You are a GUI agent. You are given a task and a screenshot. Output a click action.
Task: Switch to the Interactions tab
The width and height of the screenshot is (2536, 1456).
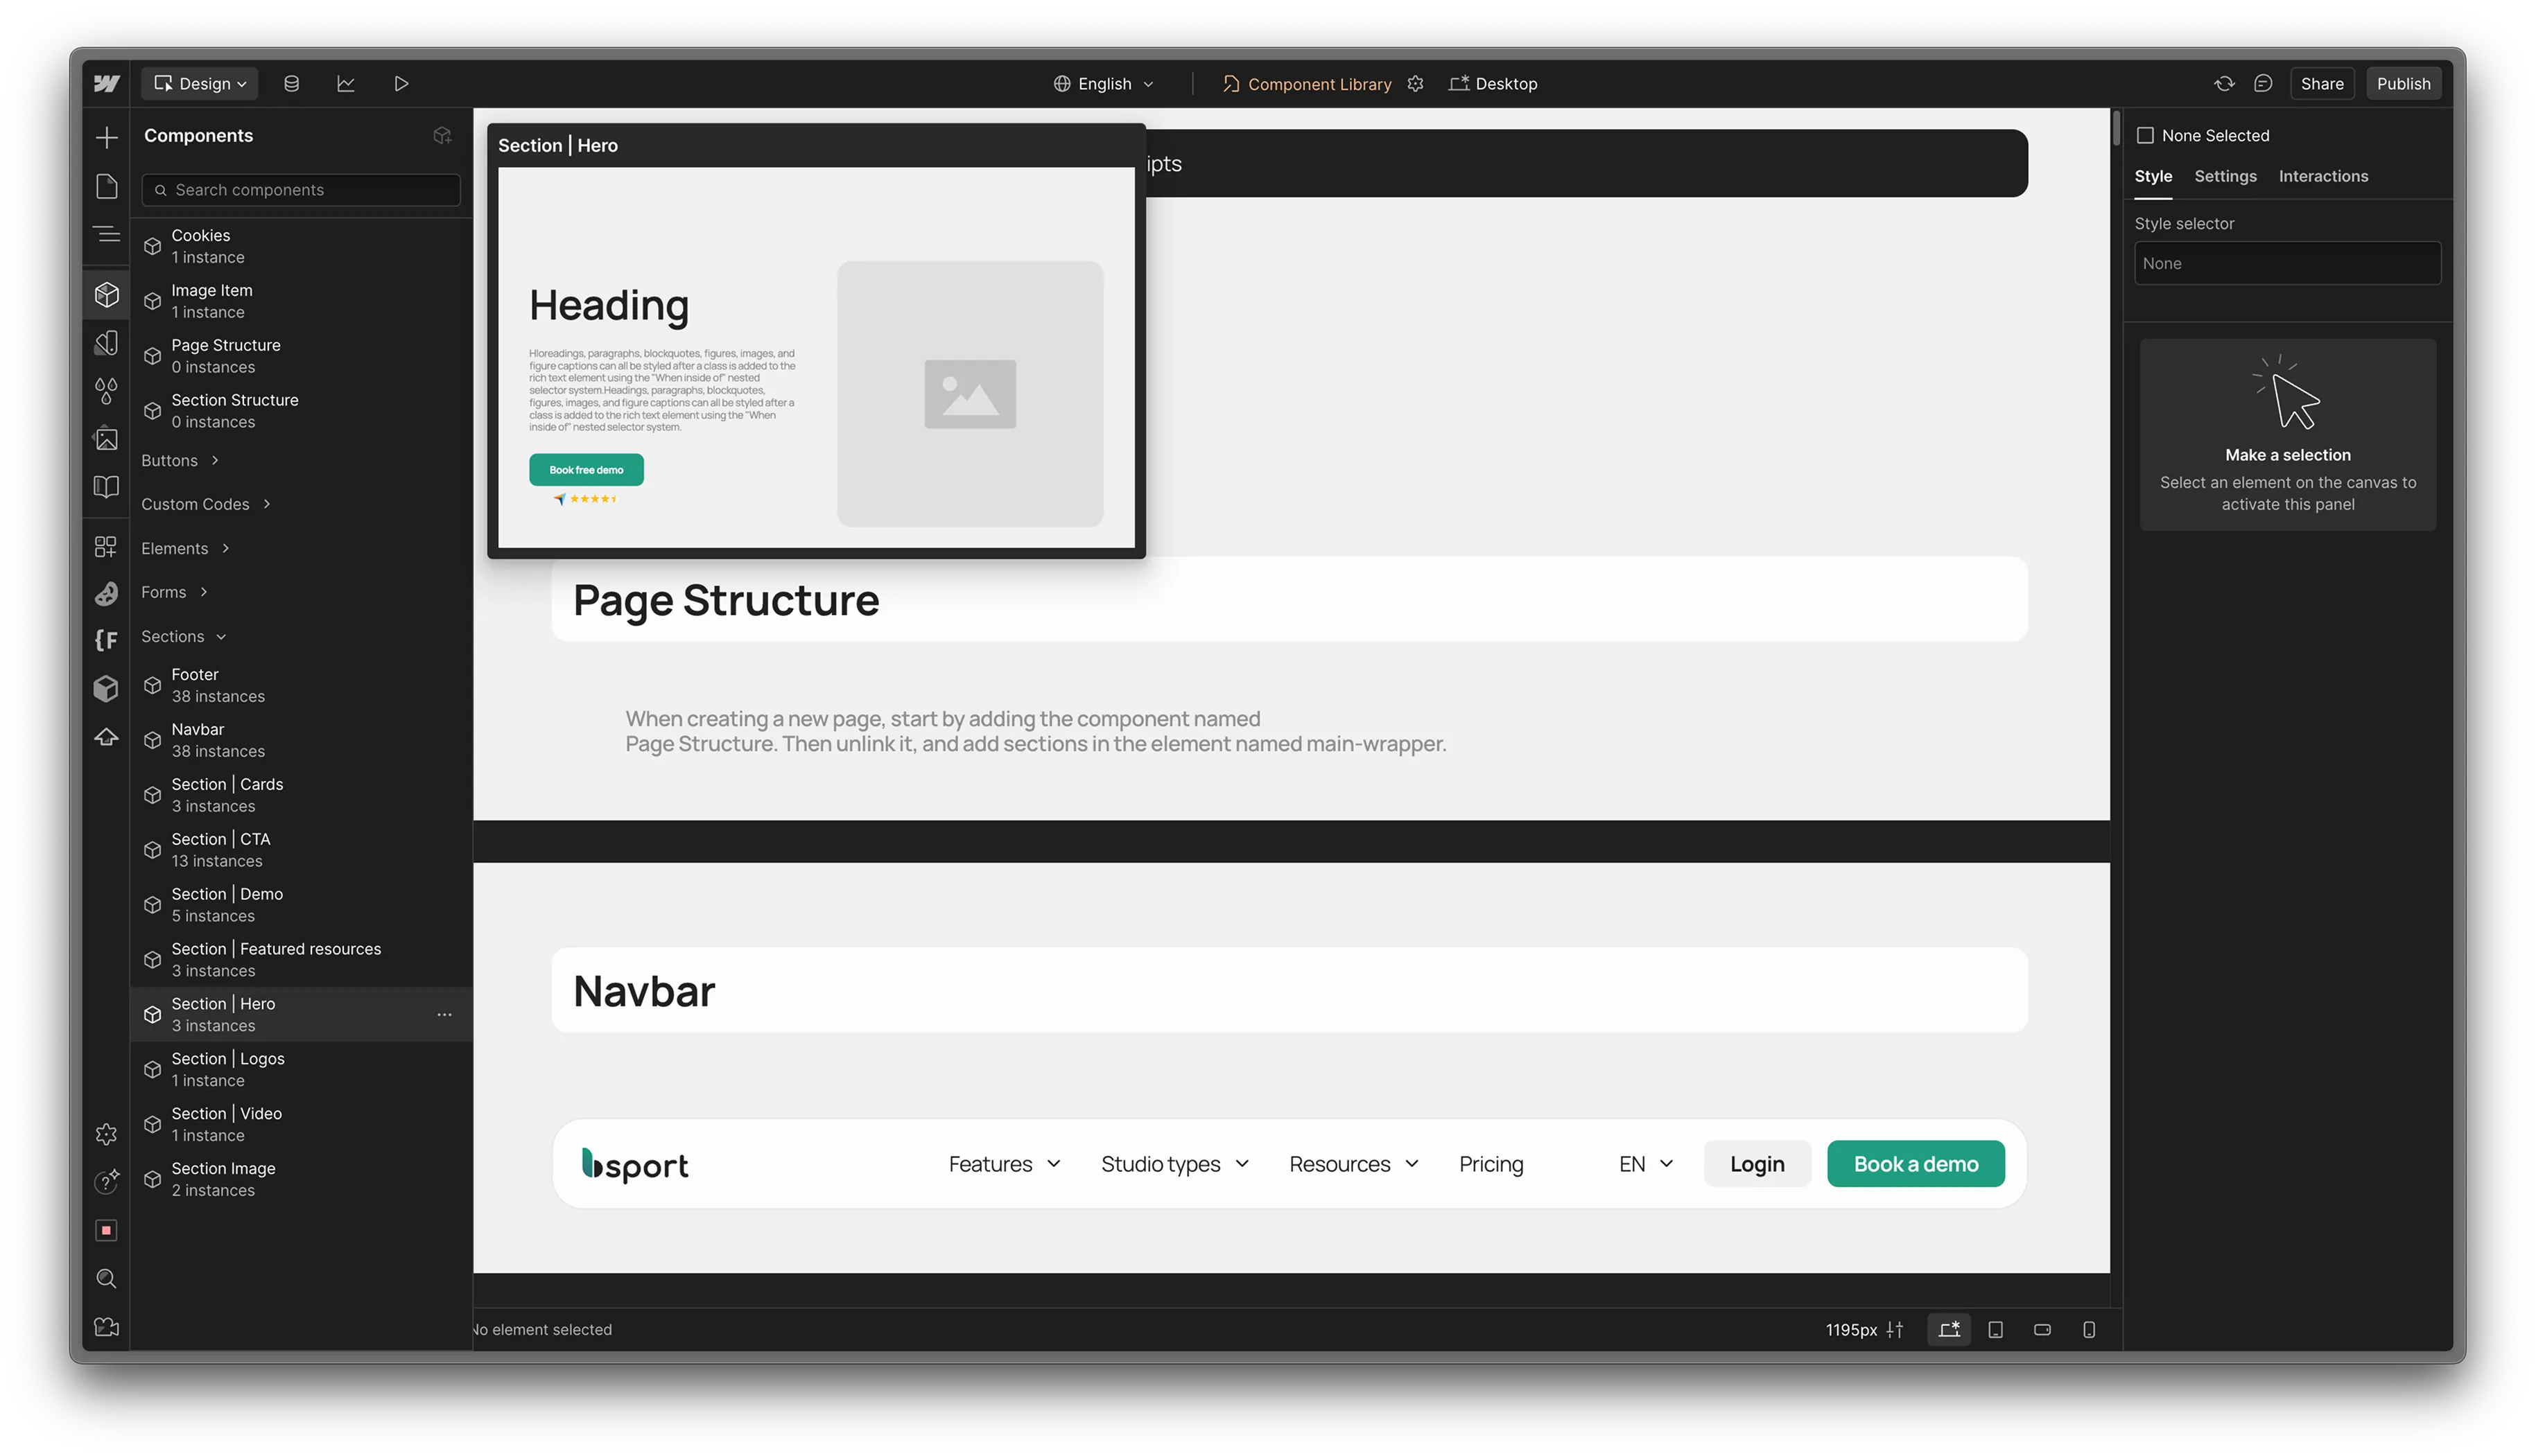tap(2323, 176)
